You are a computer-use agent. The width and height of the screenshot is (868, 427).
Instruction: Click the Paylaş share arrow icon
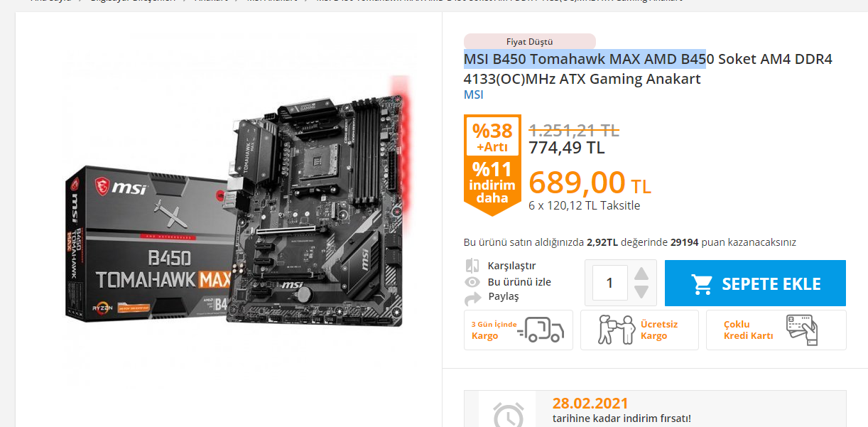click(x=472, y=298)
